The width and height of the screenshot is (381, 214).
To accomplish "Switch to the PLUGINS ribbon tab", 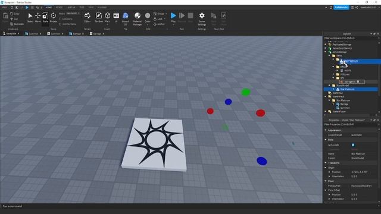I will 102,8.
